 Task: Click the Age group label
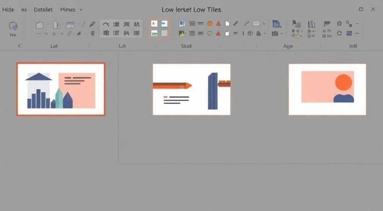[x=288, y=46]
